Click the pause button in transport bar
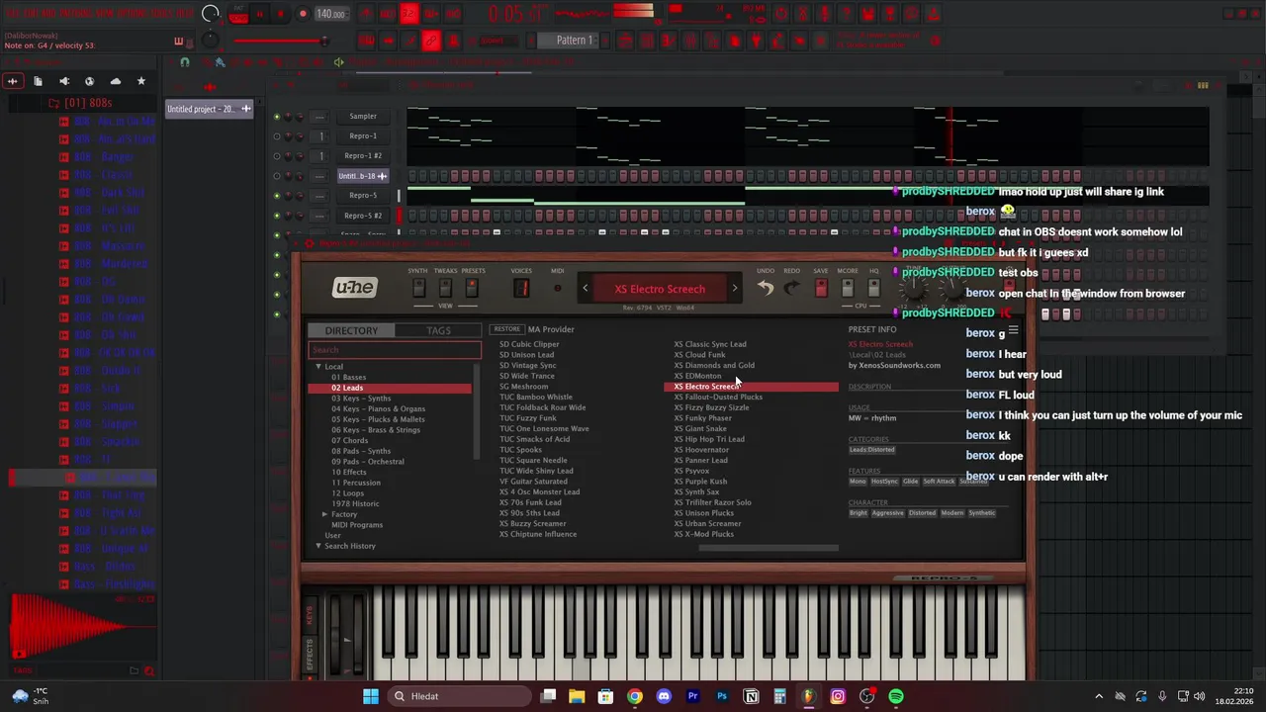This screenshot has width=1266, height=712. (x=260, y=14)
